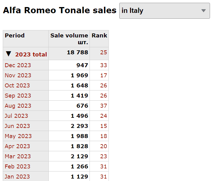Open the Sep 2023 period link

18,96
